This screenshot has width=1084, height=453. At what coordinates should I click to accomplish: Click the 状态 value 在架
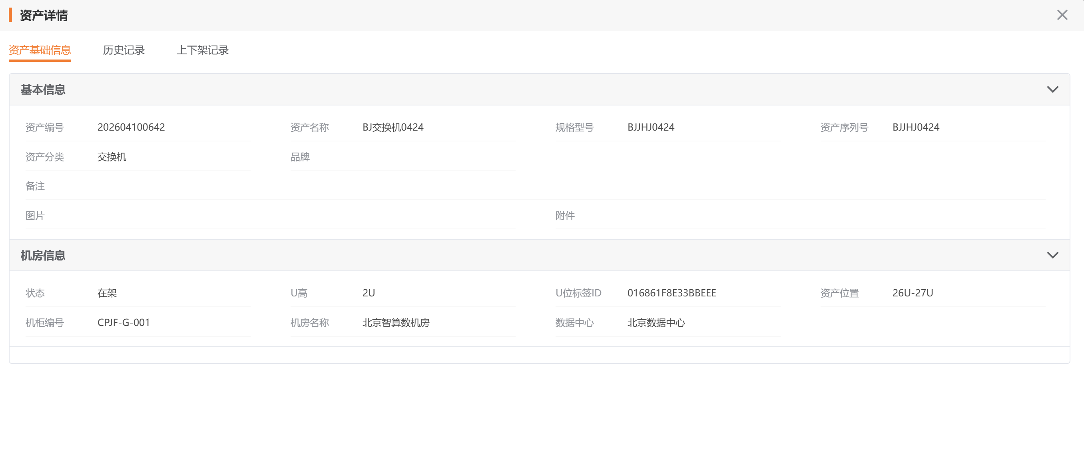(x=107, y=293)
